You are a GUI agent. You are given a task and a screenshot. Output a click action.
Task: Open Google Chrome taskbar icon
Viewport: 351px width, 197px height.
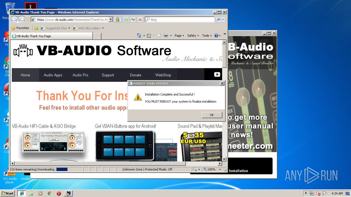pos(49,193)
